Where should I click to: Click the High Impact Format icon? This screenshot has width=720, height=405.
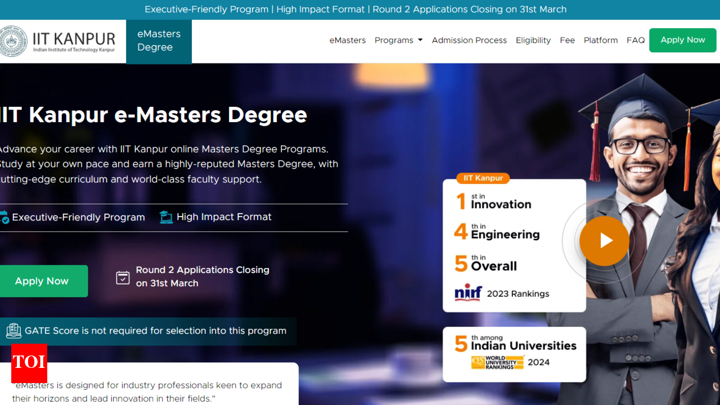pos(166,217)
